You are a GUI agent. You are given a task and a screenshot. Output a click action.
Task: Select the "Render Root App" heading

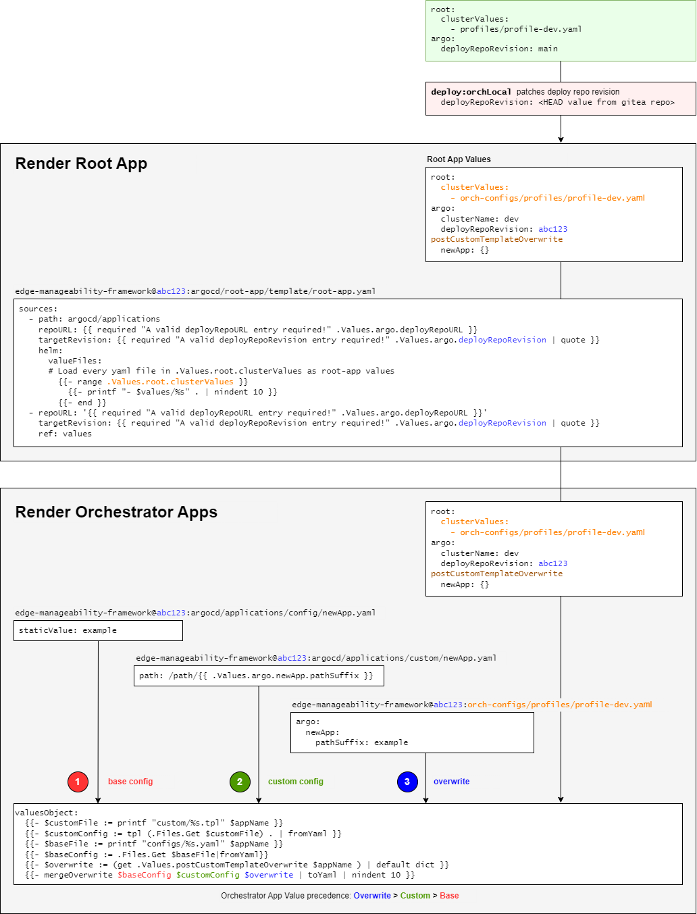[81, 163]
